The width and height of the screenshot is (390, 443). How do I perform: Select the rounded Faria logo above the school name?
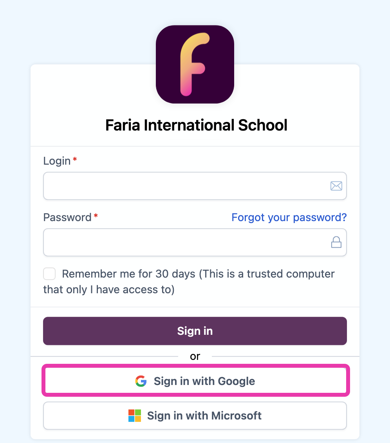[195, 65]
